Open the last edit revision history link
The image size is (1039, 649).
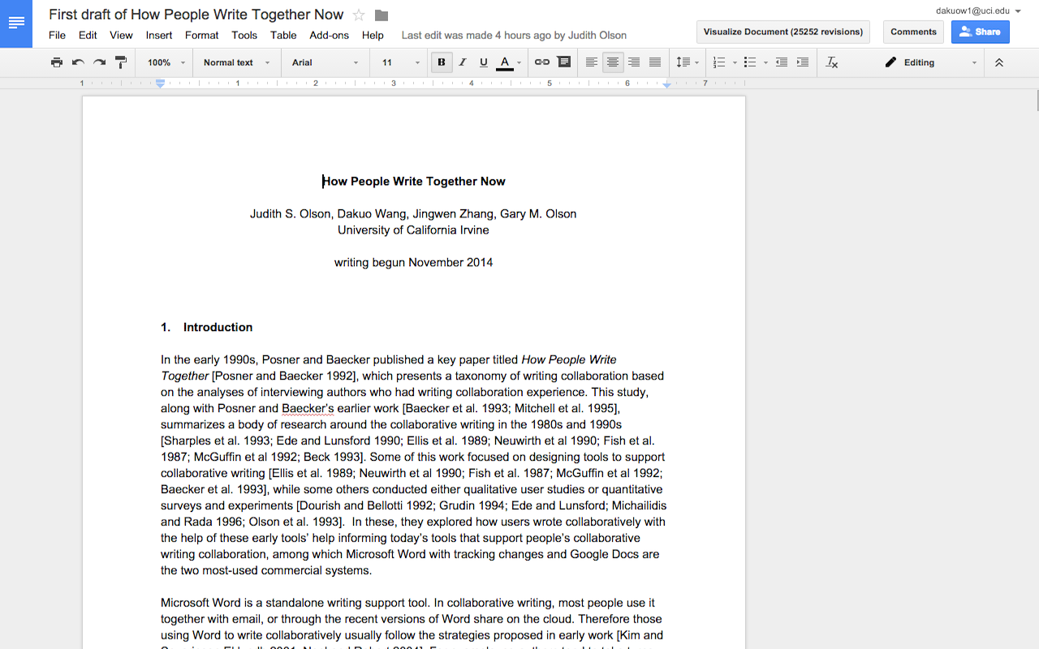(x=514, y=35)
